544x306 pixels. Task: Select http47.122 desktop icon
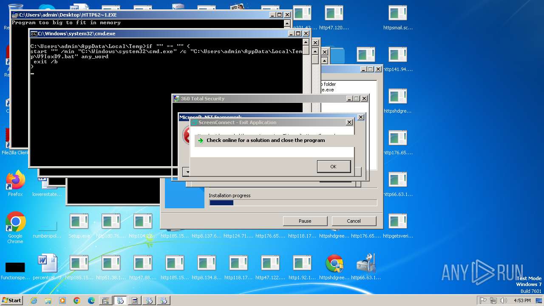tap(270, 268)
